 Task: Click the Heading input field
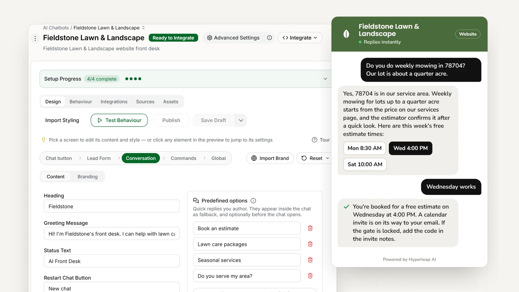(112, 206)
